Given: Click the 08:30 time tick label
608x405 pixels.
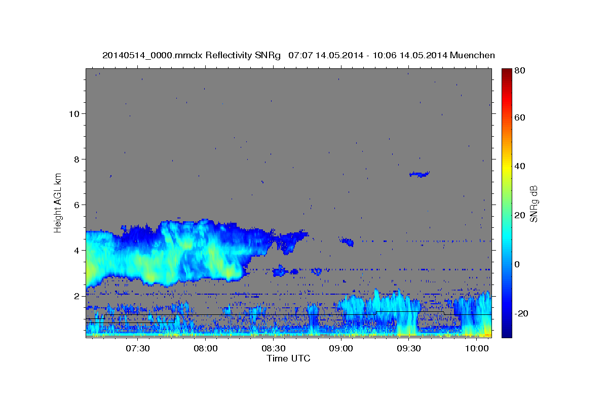Looking at the screenshot, I should coord(273,348).
